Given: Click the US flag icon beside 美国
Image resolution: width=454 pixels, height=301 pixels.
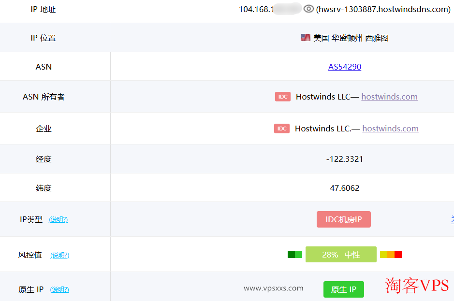Looking at the screenshot, I should [x=305, y=38].
